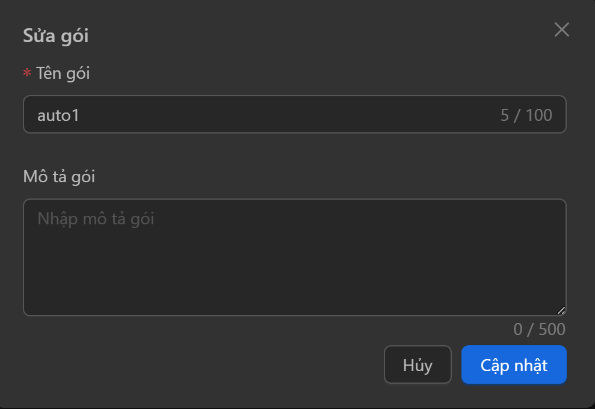Click the grip at description box corner

point(561,310)
